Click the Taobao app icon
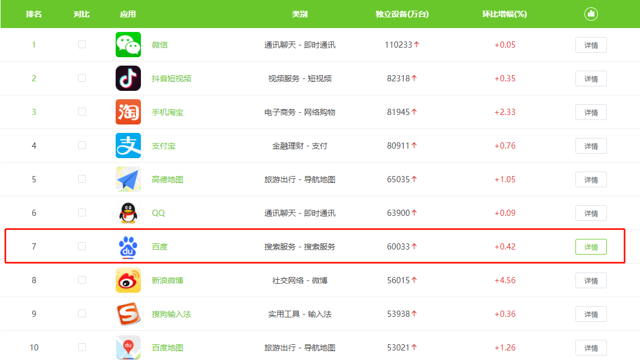The width and height of the screenshot is (640, 360). tap(128, 112)
